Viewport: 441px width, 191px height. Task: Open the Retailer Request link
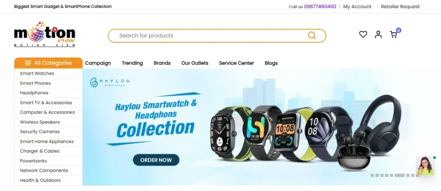pos(400,6)
